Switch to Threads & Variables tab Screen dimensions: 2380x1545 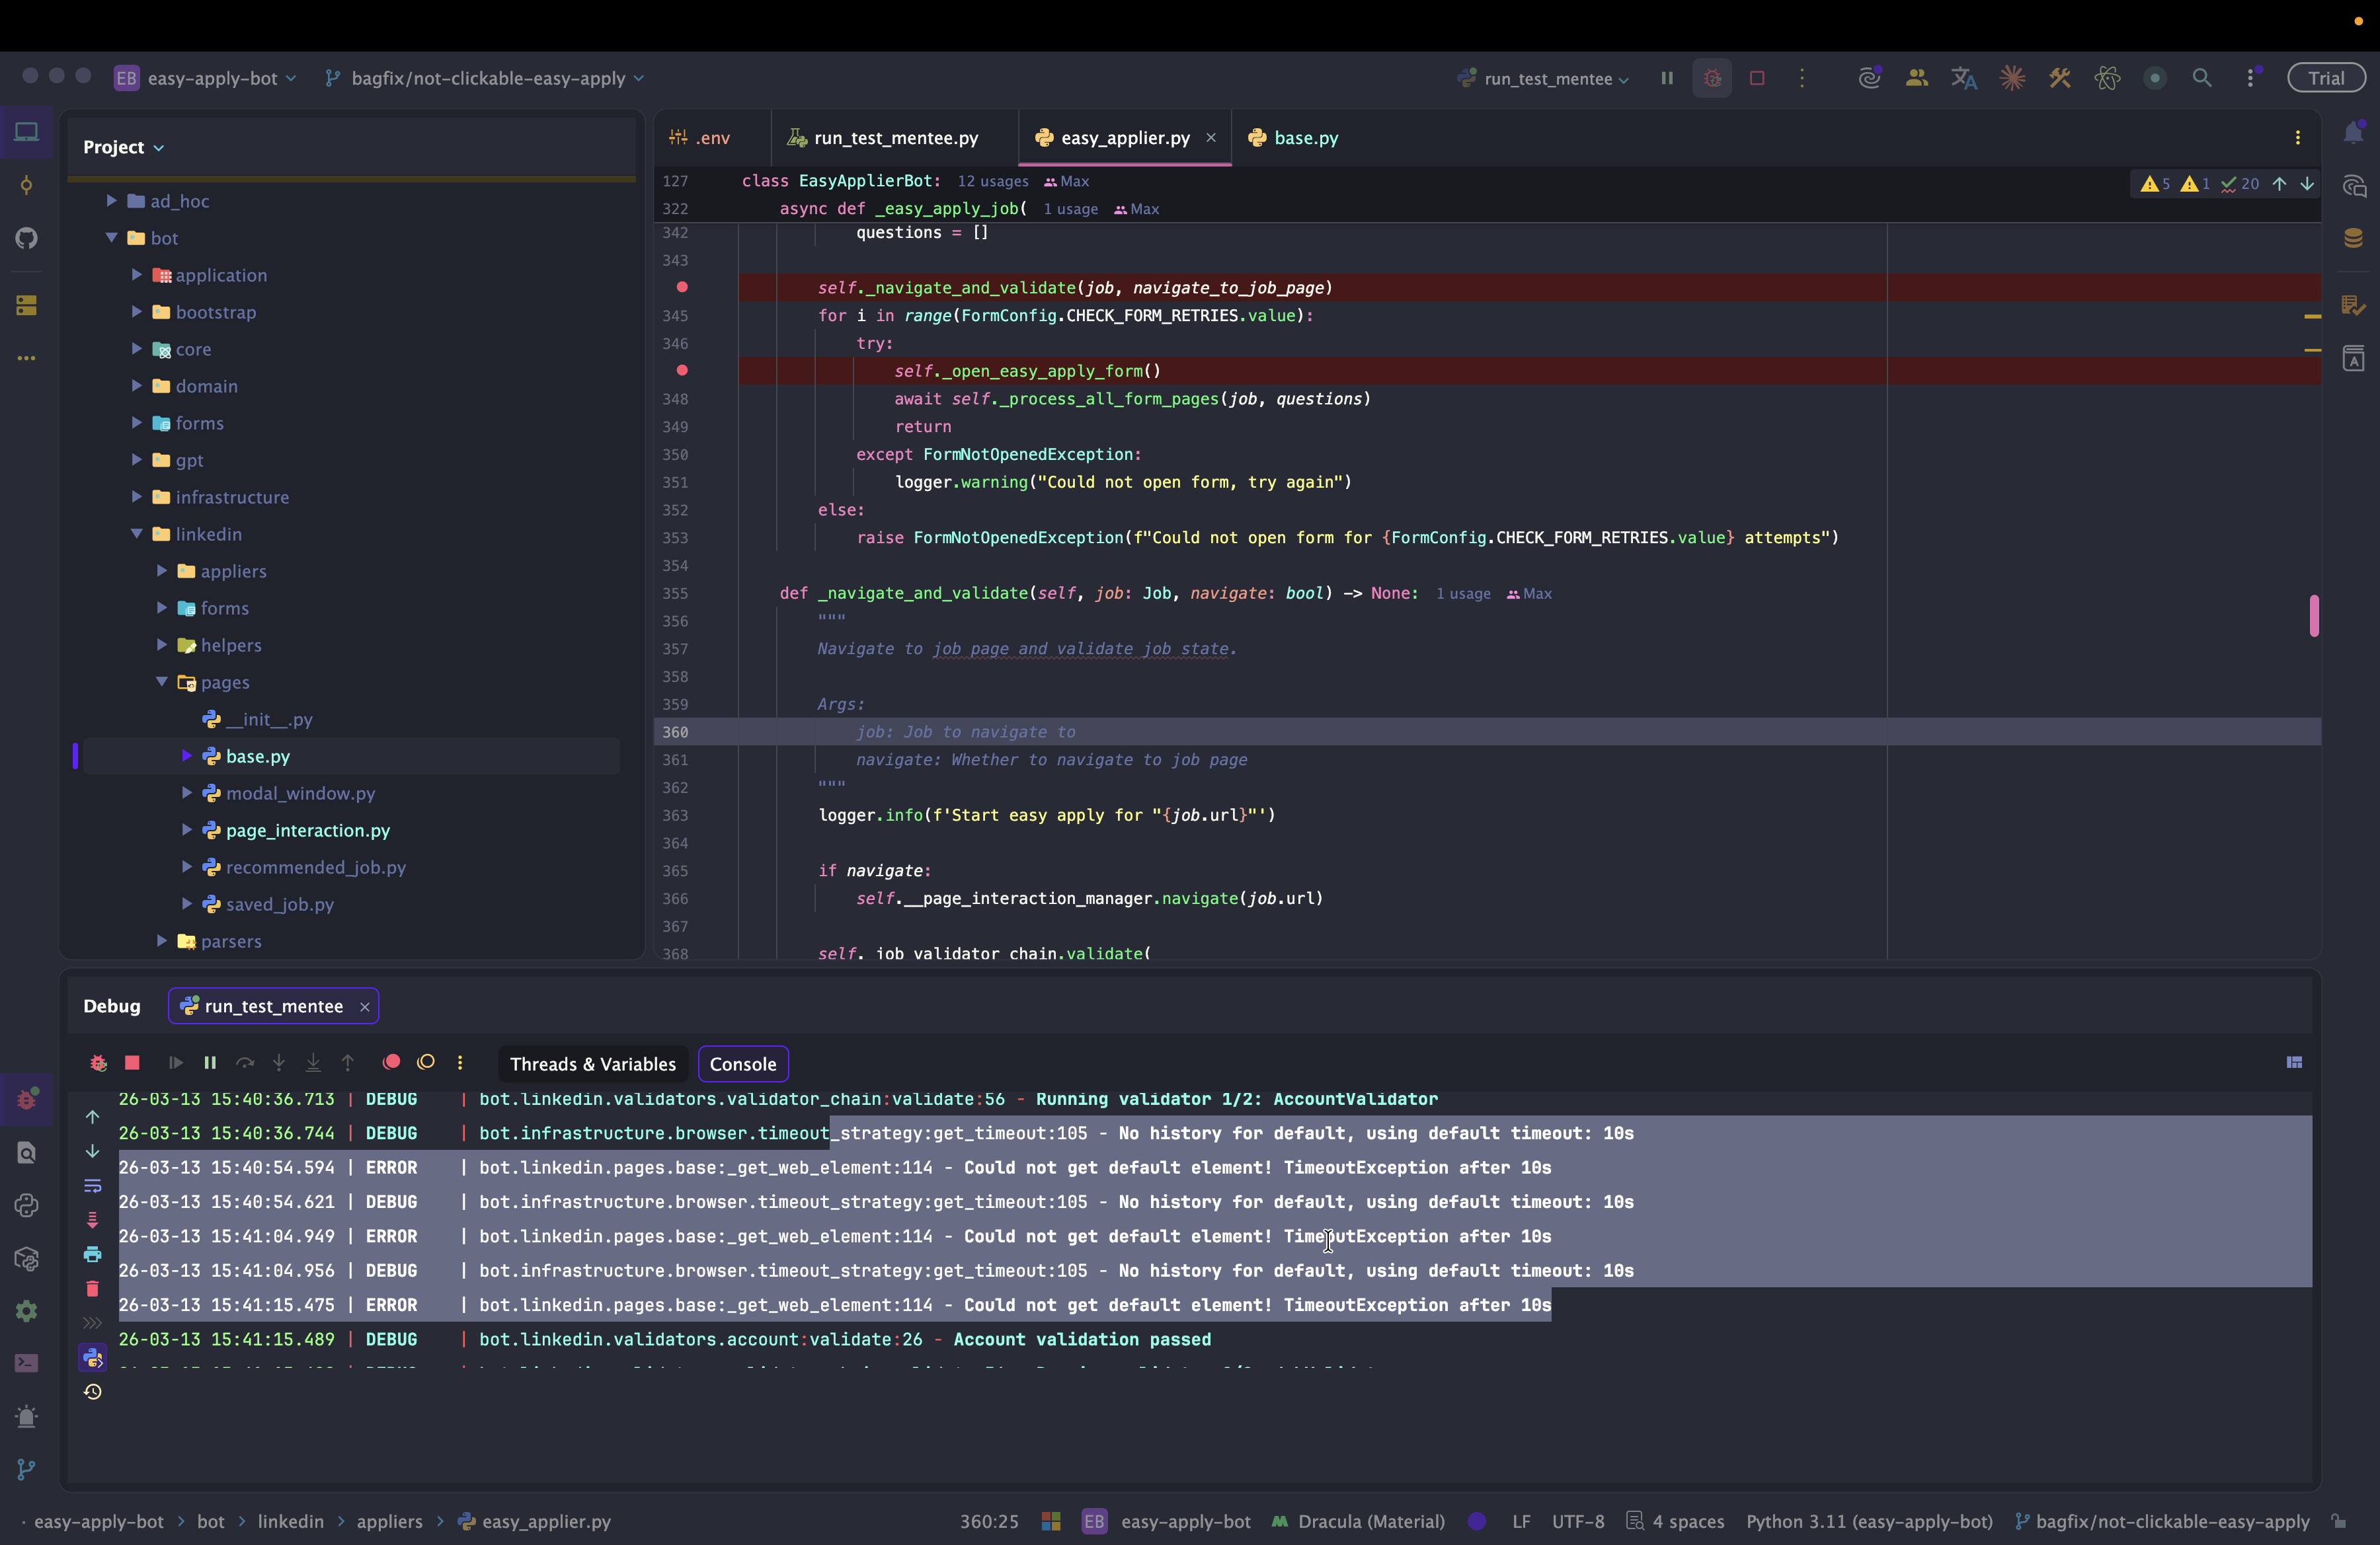593,1065
